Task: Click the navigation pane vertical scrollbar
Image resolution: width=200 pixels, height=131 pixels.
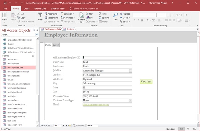Action: [37, 81]
